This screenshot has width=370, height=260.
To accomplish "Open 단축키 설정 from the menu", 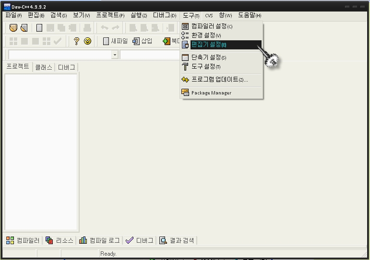I will coord(221,58).
